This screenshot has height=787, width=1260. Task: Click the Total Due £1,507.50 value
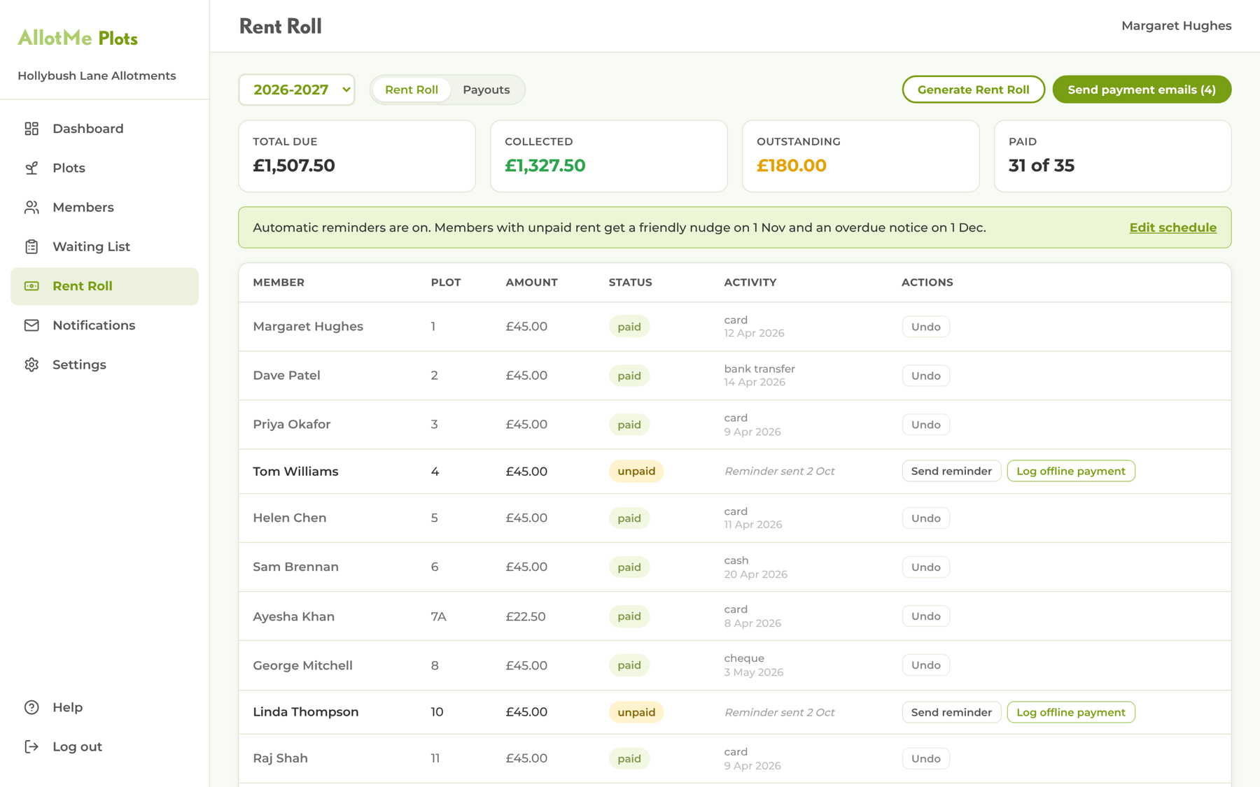click(293, 166)
